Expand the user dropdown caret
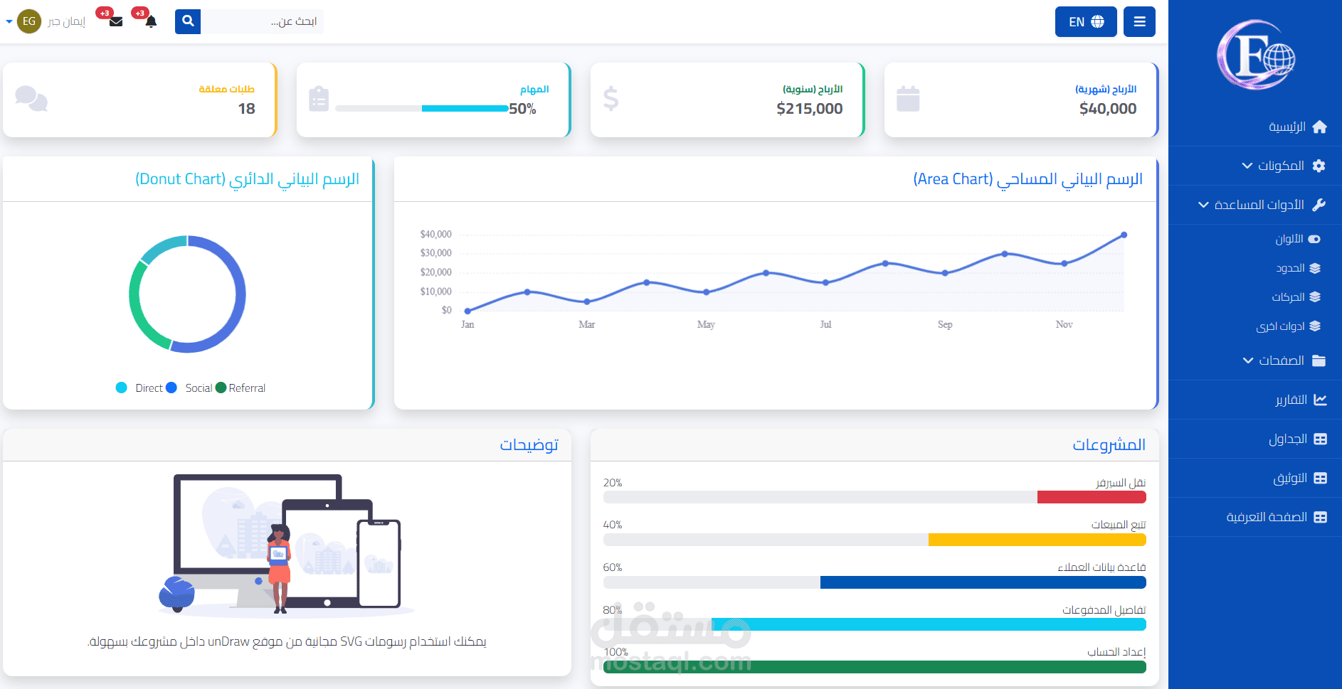Image resolution: width=1342 pixels, height=689 pixels. pyautogui.click(x=9, y=21)
